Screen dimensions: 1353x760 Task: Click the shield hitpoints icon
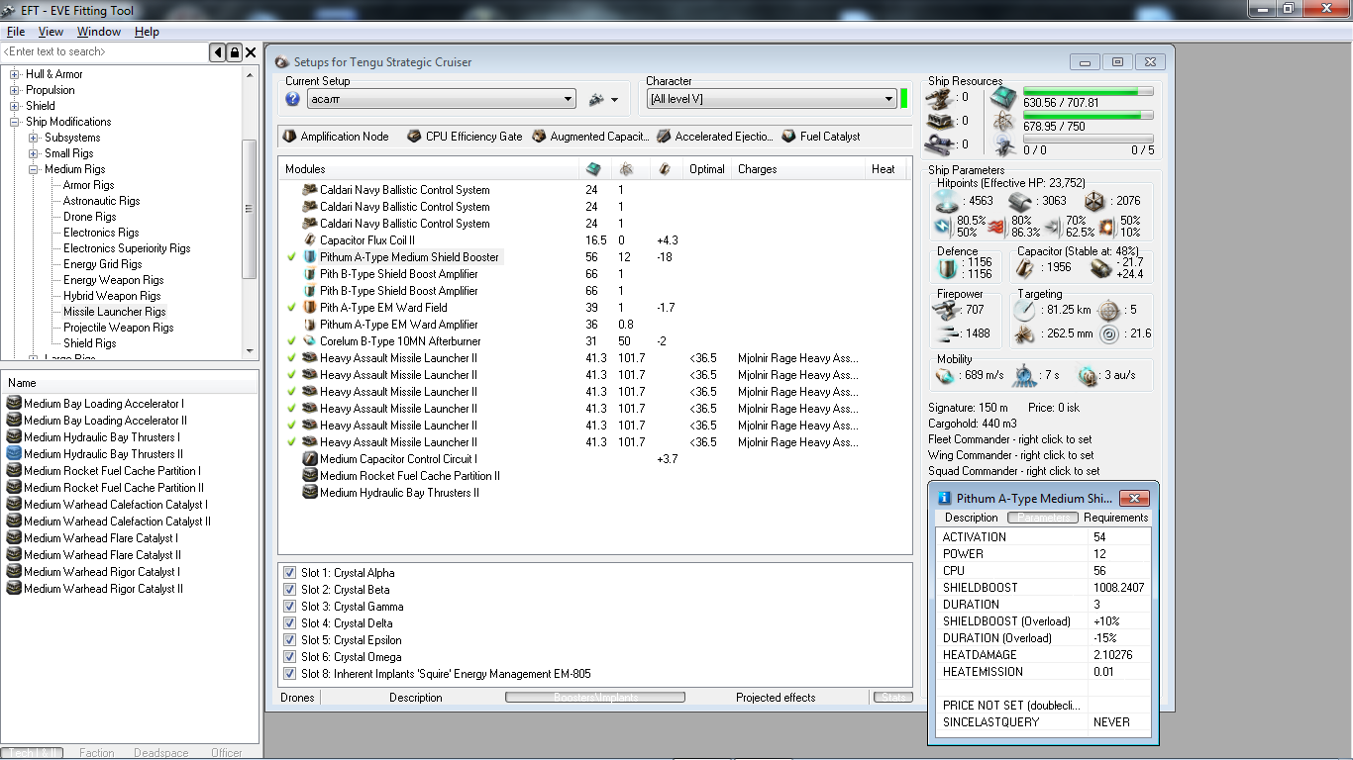pos(947,201)
